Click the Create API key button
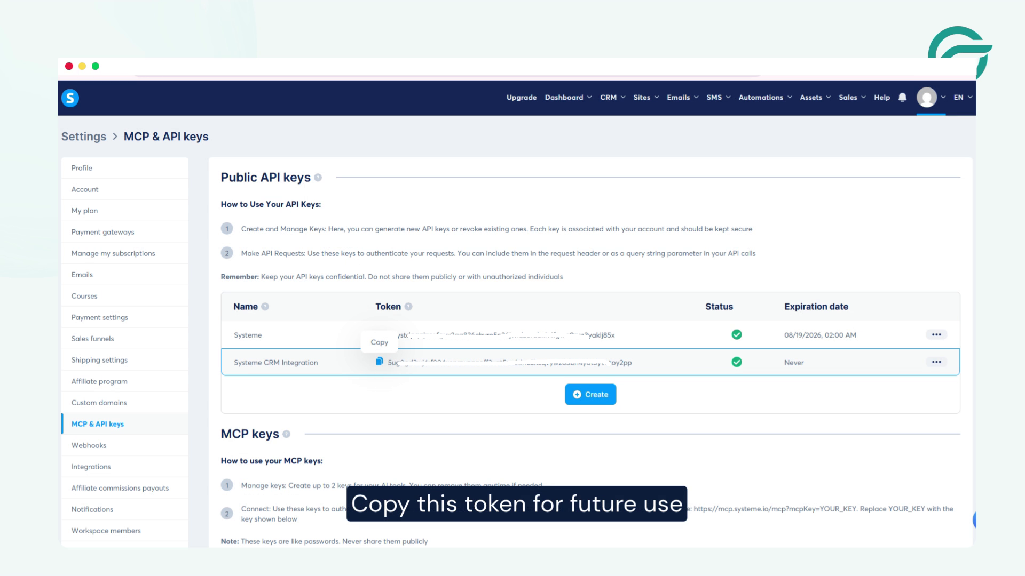Screen dimensions: 1025x576 590,395
